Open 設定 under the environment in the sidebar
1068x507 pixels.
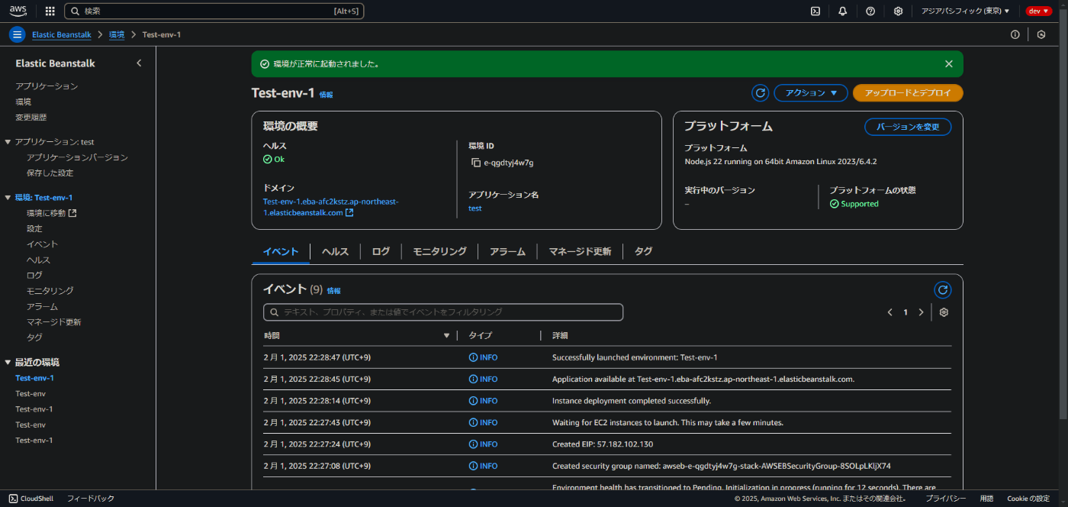point(34,229)
